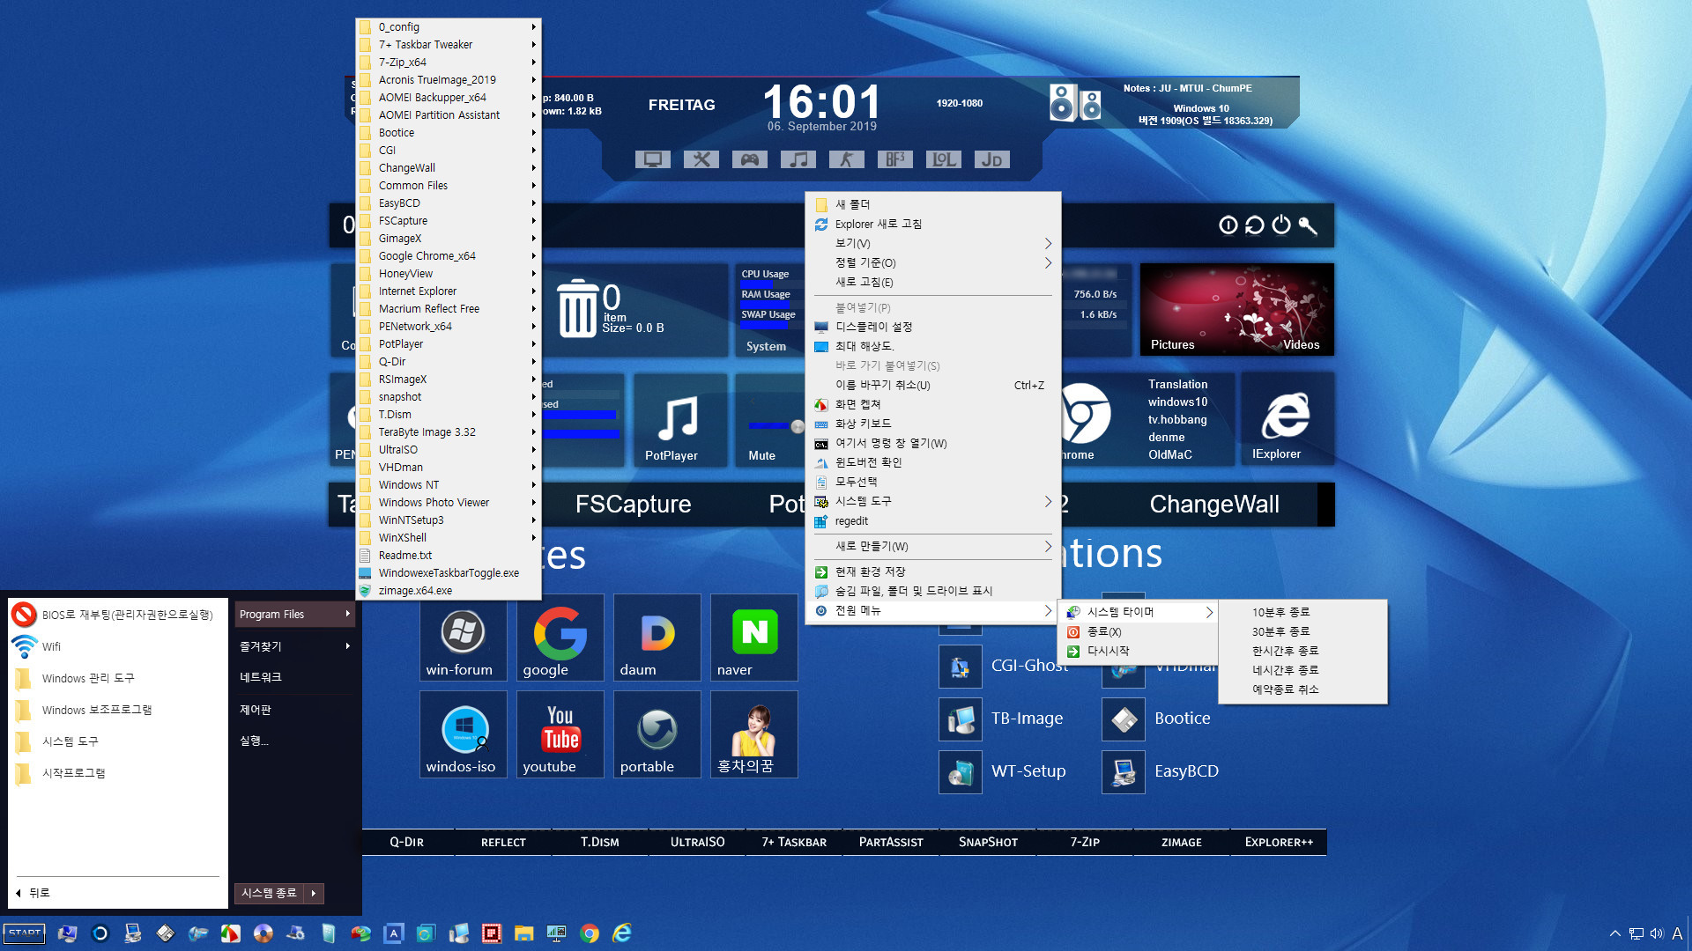This screenshot has height=951, width=1692.
Task: Click the volume speaker icon in the system tray
Action: pos(1657,933)
